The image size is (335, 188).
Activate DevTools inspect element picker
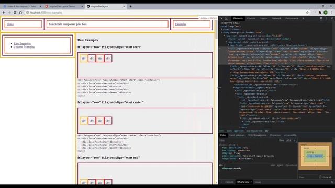pyautogui.click(x=221, y=19)
